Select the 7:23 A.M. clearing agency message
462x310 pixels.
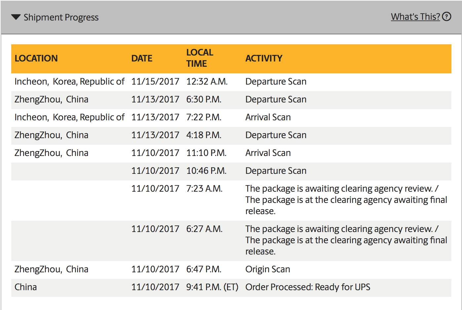(x=346, y=200)
